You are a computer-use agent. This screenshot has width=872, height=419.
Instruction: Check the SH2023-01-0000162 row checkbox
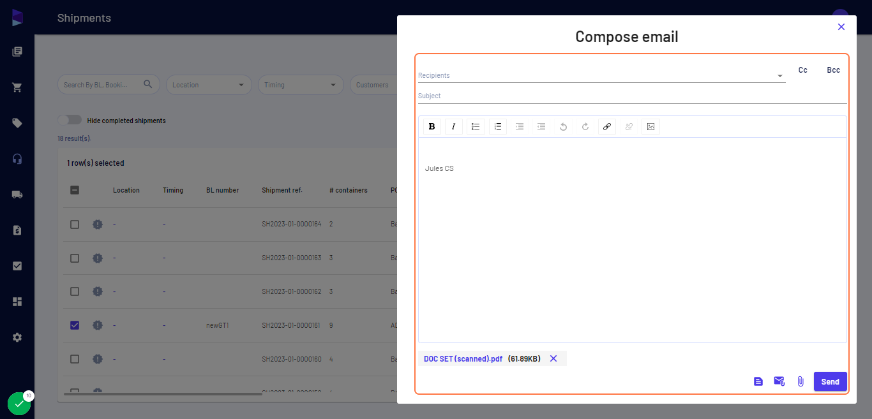coord(75,291)
